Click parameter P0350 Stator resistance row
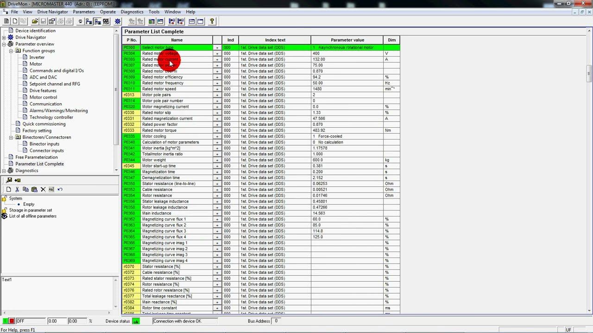This screenshot has width=593, height=333. pos(261,184)
